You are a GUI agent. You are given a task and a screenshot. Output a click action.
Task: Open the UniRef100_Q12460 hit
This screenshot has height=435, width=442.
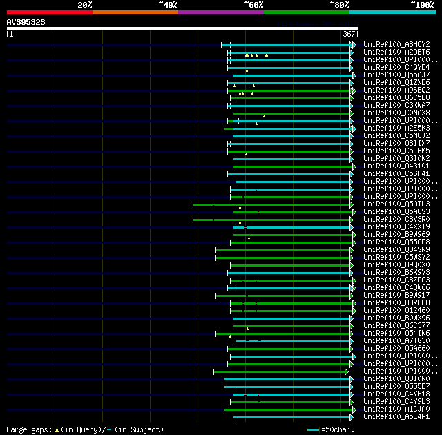[x=396, y=311]
